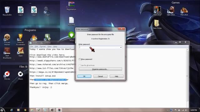The width and height of the screenshot is (200, 112).
Task: Click the highlighted 'extract the Registration.rar' text
Action: 51,80
